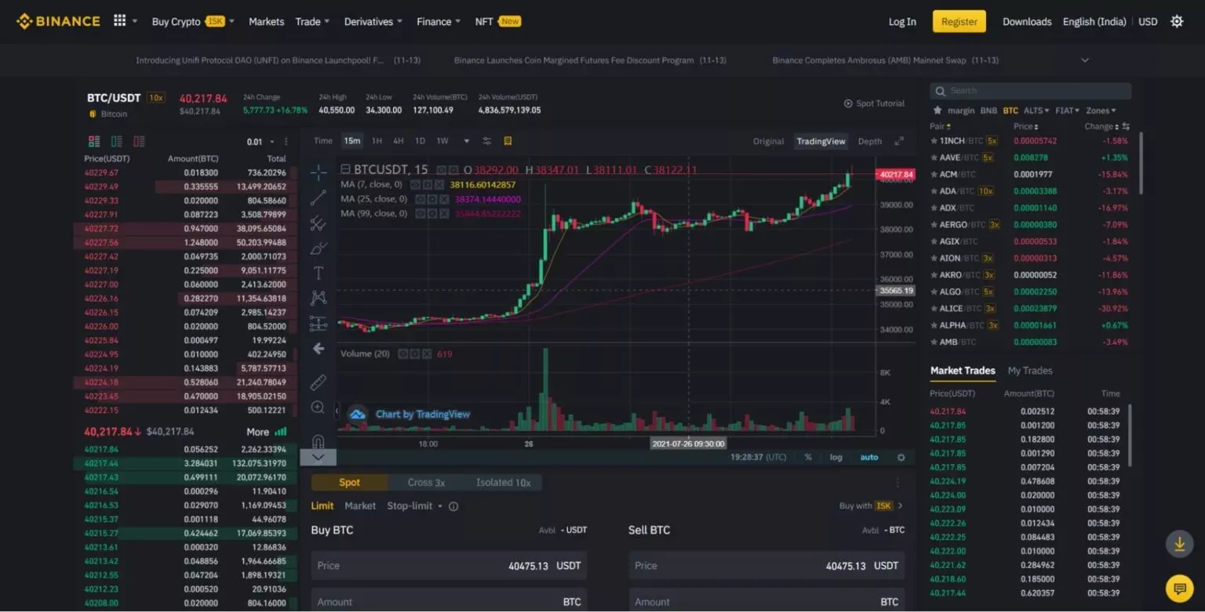The height and width of the screenshot is (612, 1205).
Task: Expand the announcements banner chevron
Action: [1085, 60]
